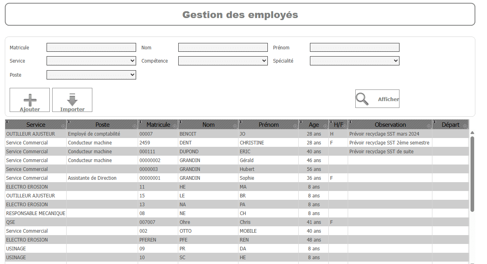Click matricule cell 007007
Image resolution: width=487 pixels, height=264 pixels.
(x=158, y=222)
